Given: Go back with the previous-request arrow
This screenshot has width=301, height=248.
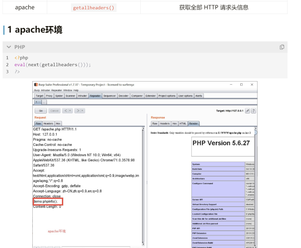Looking at the screenshot, I should pyautogui.click(x=66, y=111).
